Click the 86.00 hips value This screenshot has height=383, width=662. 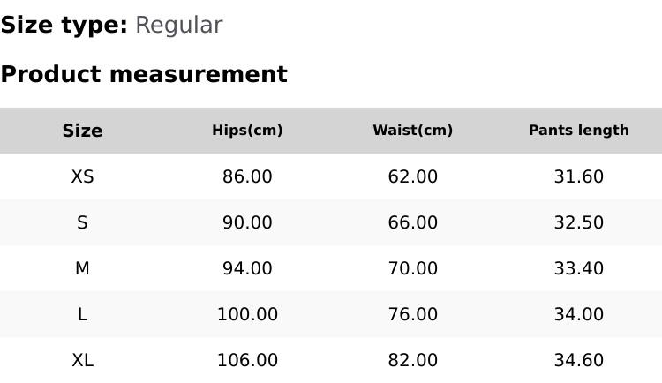[x=247, y=177]
